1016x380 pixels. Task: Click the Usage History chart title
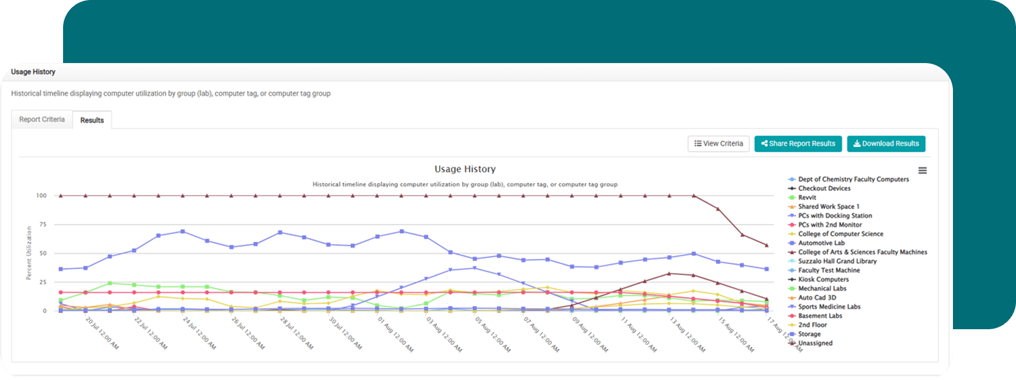[x=465, y=169]
